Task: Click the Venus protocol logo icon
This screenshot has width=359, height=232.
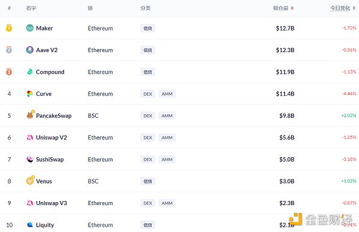Action: point(31,181)
